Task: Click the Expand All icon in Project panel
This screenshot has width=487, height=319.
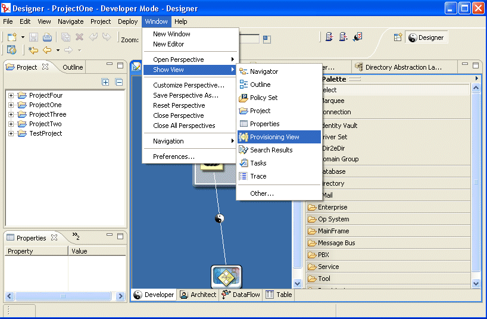Action: [105, 82]
